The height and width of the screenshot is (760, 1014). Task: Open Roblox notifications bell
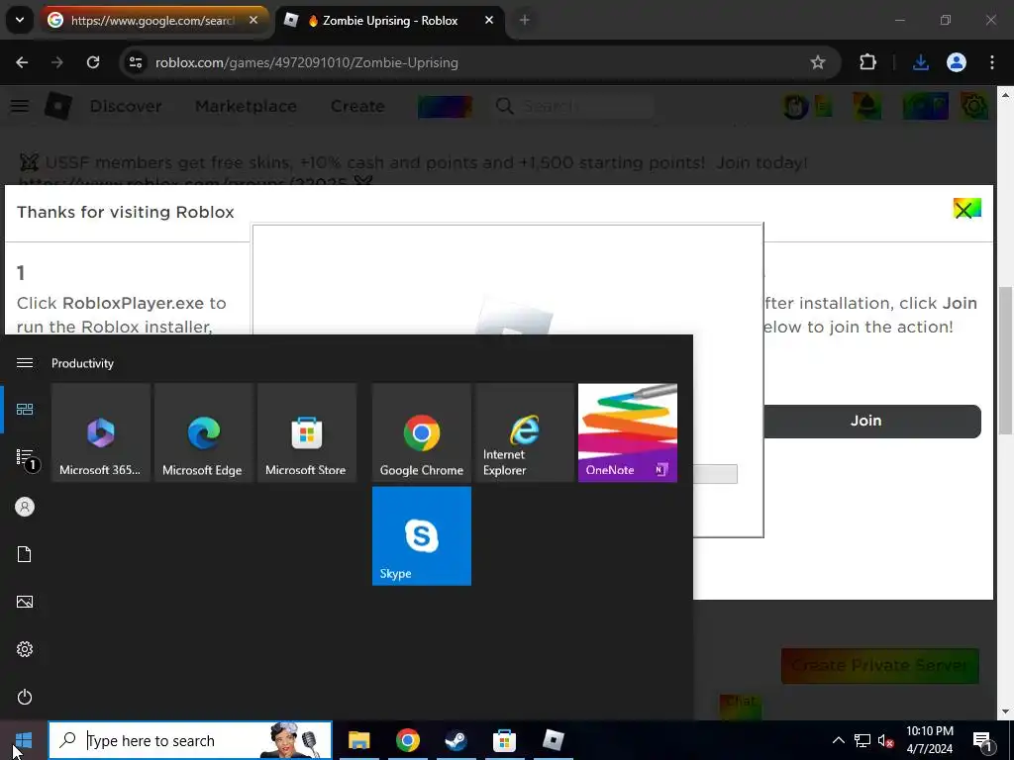coord(866,107)
